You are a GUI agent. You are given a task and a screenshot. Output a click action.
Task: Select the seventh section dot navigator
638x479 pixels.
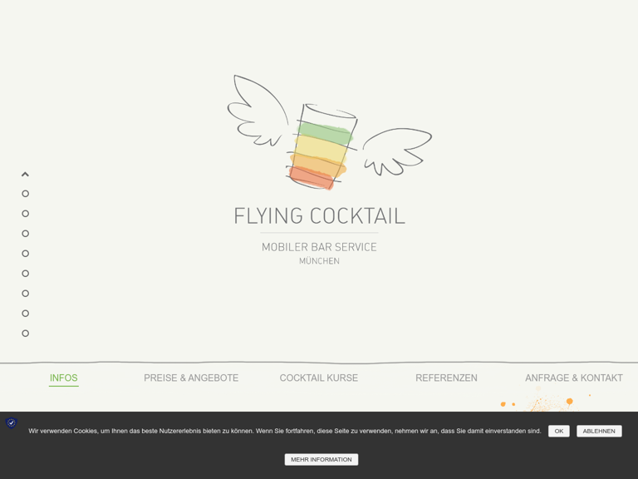(25, 314)
